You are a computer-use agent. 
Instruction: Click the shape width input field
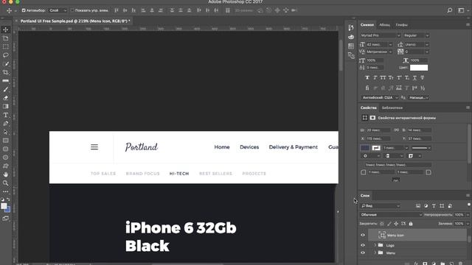coord(378,130)
